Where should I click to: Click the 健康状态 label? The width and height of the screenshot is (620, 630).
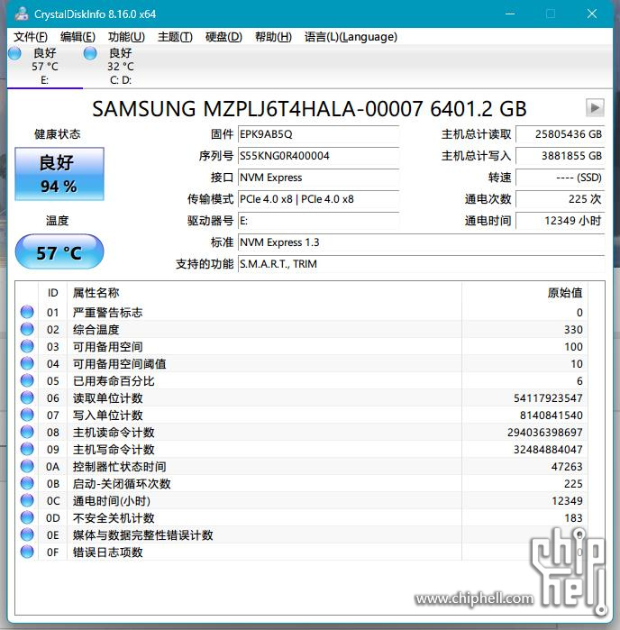57,134
